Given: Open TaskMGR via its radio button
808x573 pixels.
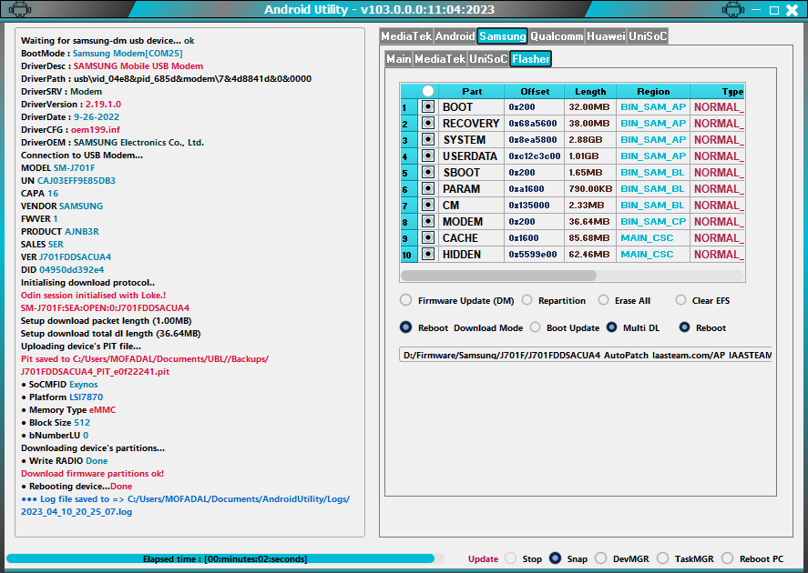Looking at the screenshot, I should 662,558.
